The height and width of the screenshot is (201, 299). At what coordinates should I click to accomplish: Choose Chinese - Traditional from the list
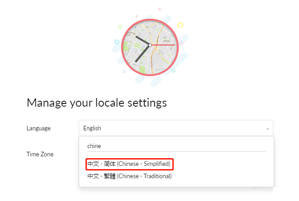[129, 176]
